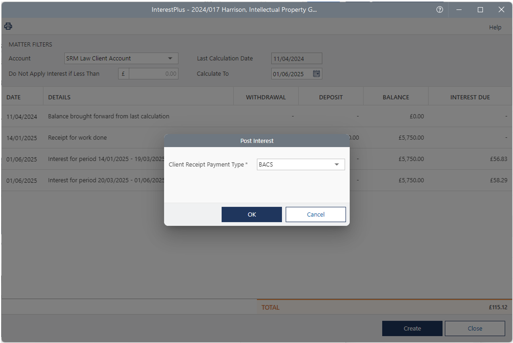Viewport: 513px width, 343px height.
Task: Cancel the Post Interest dialog
Action: 315,214
